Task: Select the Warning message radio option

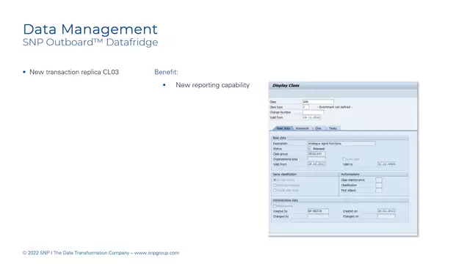Action: pyautogui.click(x=275, y=186)
